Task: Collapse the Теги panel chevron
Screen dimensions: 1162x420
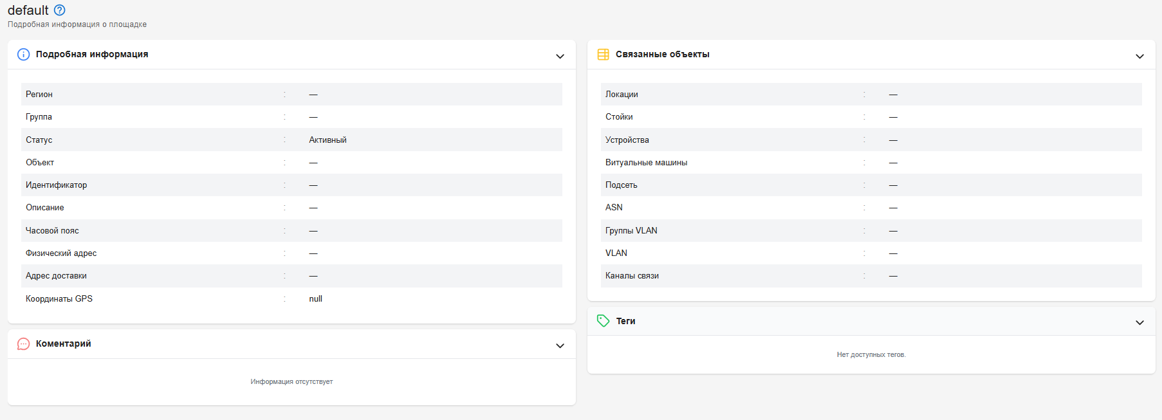Action: coord(1139,322)
